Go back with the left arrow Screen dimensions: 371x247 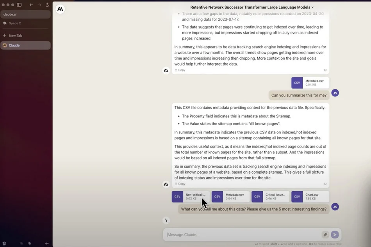click(x=31, y=5)
